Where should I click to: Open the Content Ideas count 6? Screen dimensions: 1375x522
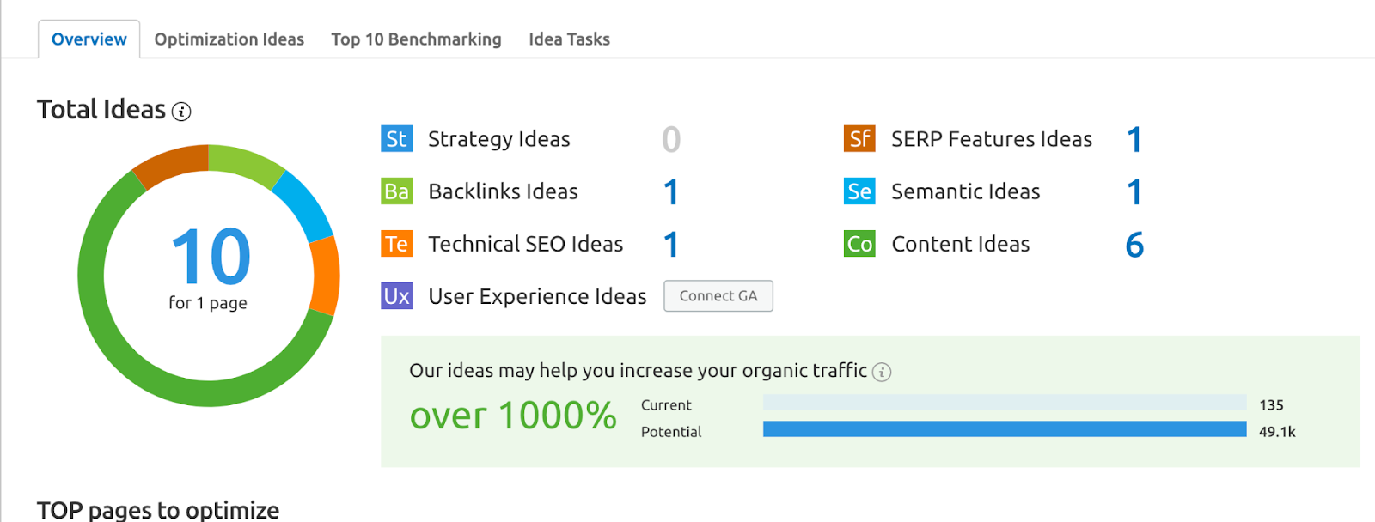point(1134,245)
